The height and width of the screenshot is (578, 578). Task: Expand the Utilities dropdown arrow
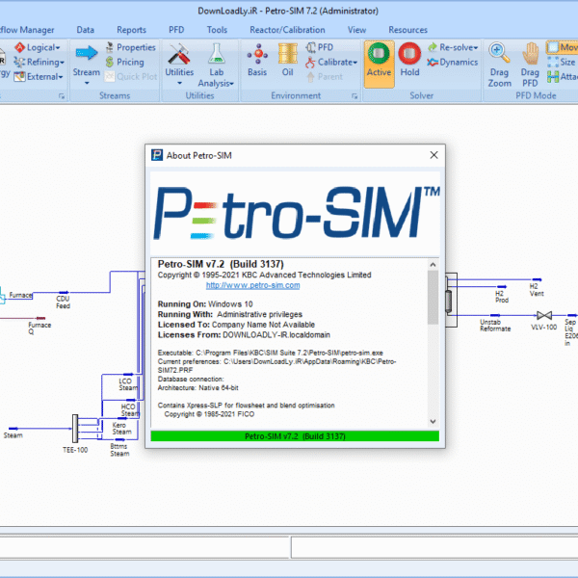pyautogui.click(x=179, y=83)
